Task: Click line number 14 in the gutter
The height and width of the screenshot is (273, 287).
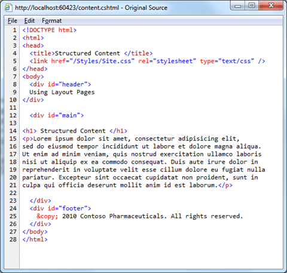Action: tap(13, 131)
